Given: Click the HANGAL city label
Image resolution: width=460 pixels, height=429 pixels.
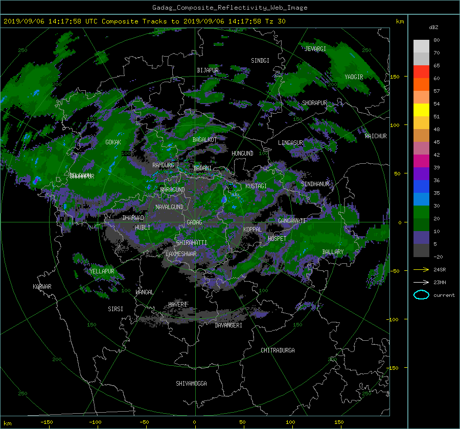Looking at the screenshot, I should point(144,292).
